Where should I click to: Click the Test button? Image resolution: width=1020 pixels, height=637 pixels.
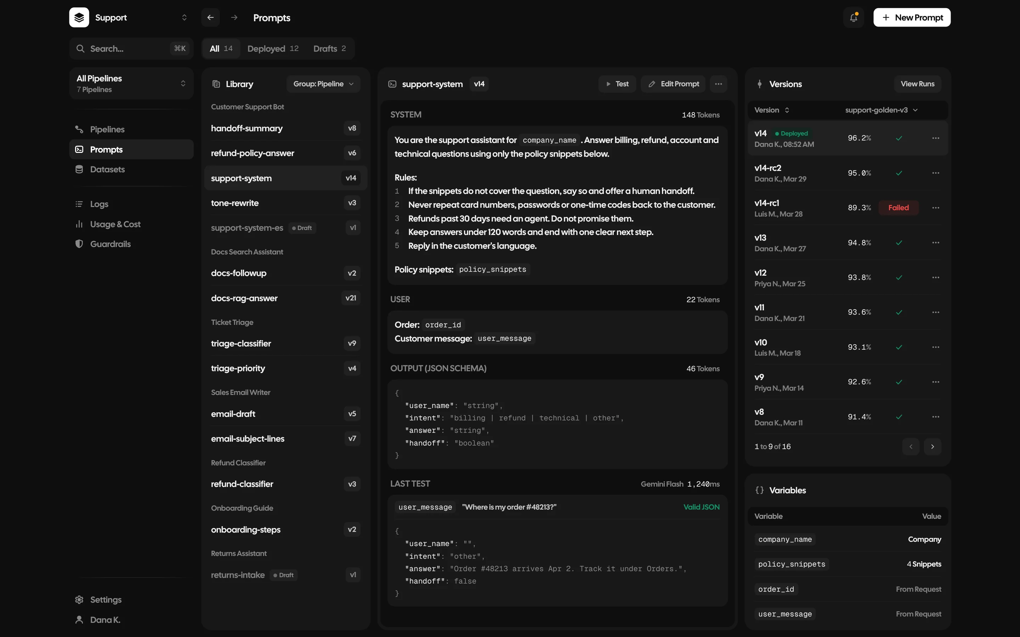(x=617, y=84)
